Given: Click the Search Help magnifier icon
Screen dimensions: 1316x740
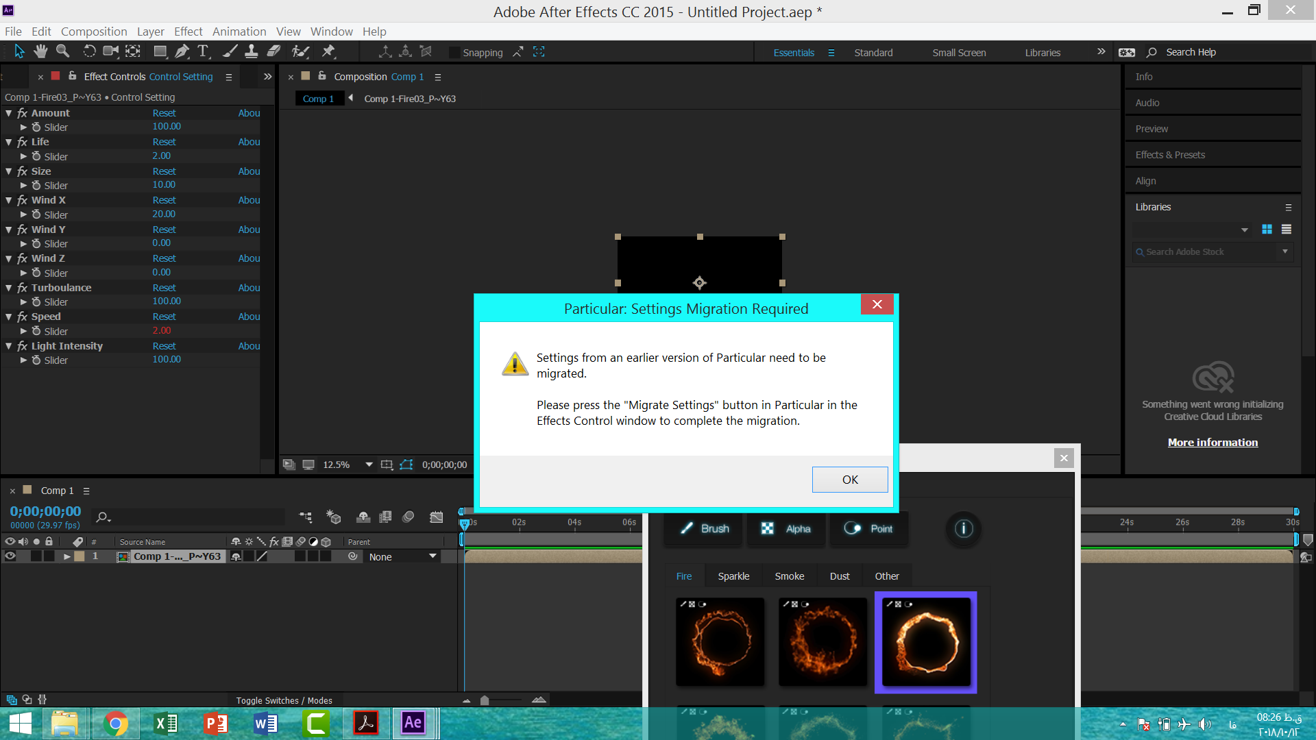Looking at the screenshot, I should pyautogui.click(x=1151, y=52).
